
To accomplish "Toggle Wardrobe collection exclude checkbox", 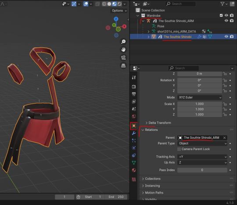I will coord(221,15).
